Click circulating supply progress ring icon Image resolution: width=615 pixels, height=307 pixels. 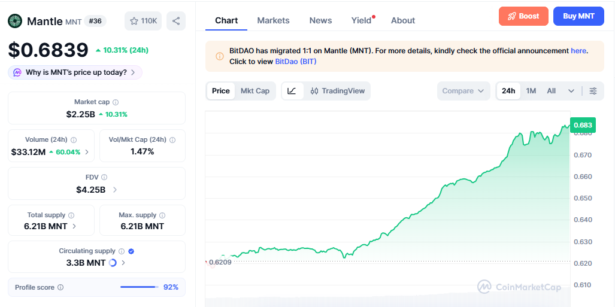click(x=113, y=263)
